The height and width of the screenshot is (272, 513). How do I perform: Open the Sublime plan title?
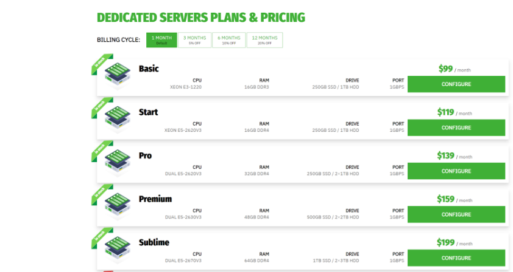(154, 242)
